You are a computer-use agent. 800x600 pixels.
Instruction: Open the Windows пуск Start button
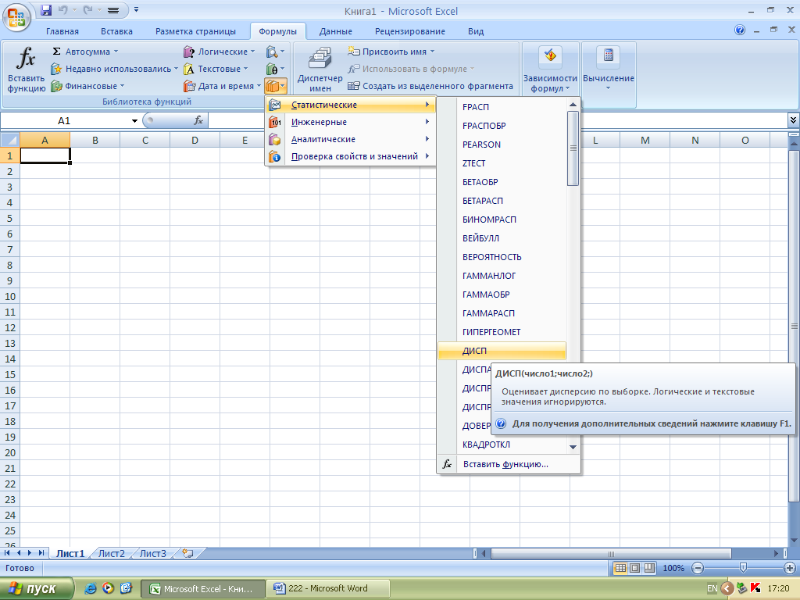(36, 589)
